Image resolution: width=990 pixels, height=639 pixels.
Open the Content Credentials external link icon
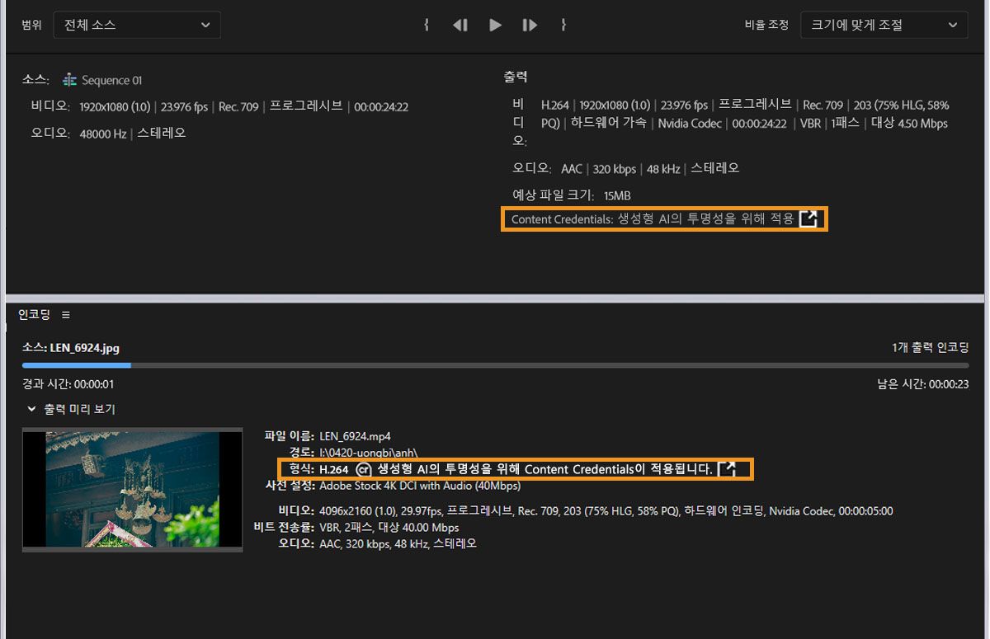point(809,218)
